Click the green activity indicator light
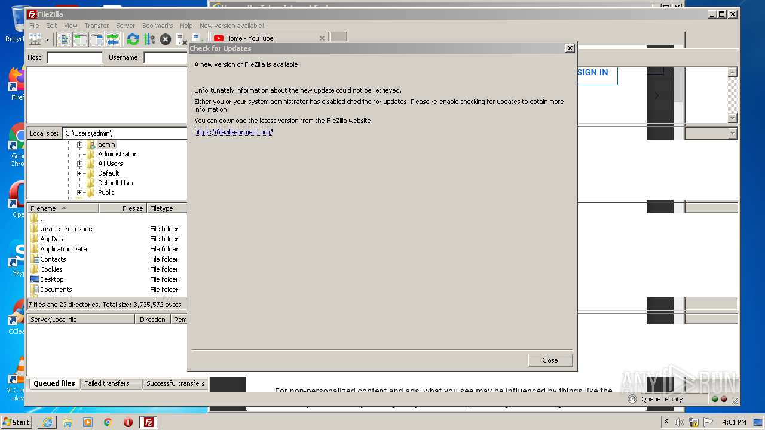 (715, 399)
